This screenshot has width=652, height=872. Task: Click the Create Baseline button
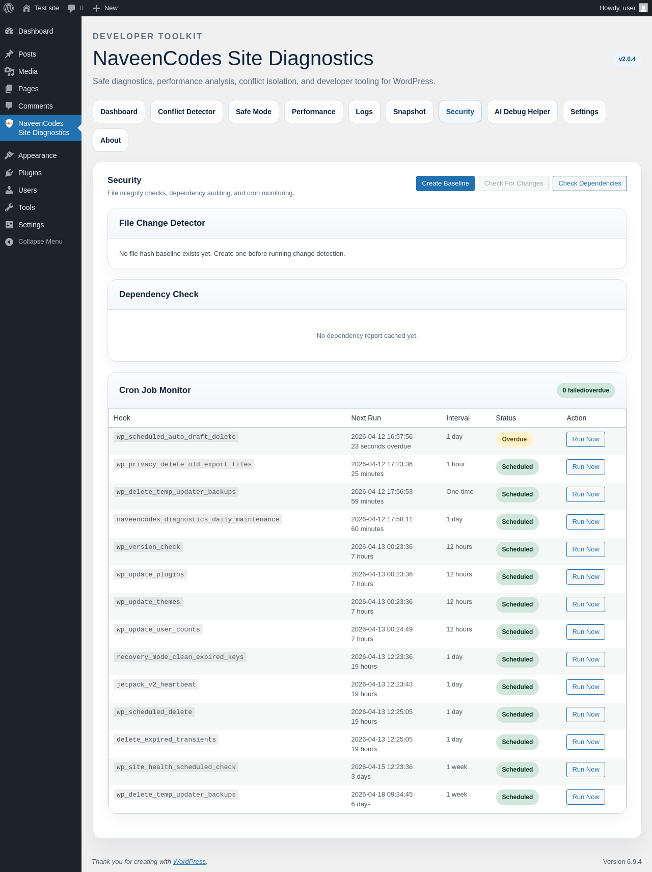(x=445, y=183)
